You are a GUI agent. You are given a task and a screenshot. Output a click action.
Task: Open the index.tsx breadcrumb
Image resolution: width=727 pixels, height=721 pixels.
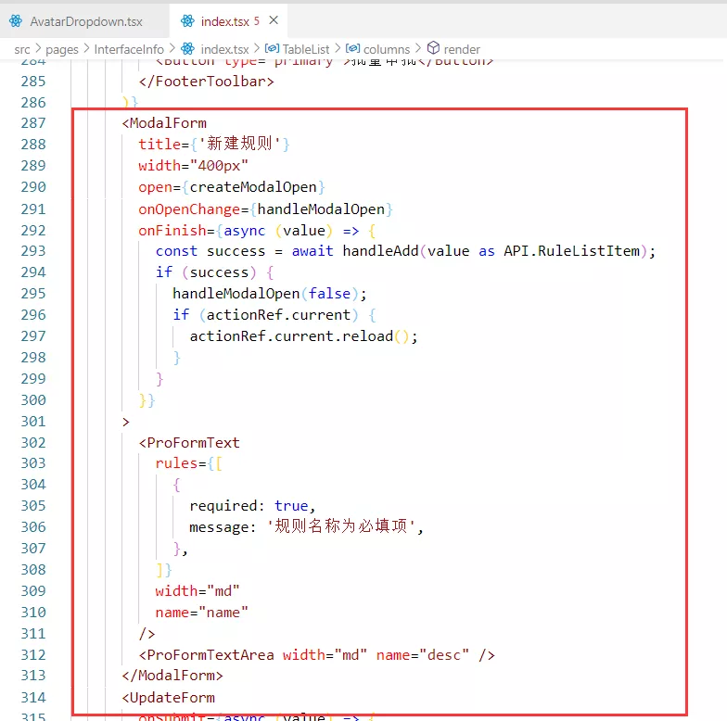tap(224, 49)
